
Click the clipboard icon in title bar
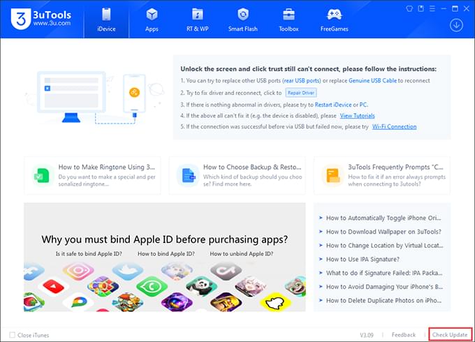coord(421,8)
